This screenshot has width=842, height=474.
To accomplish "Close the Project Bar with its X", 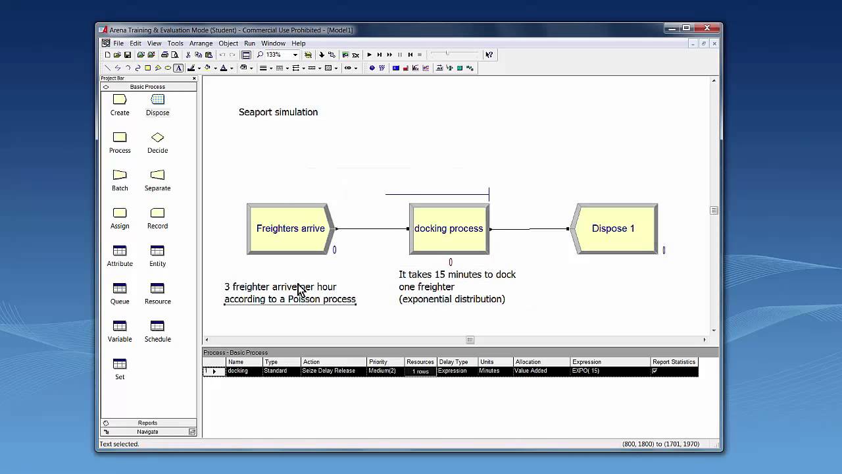I will click(x=194, y=78).
